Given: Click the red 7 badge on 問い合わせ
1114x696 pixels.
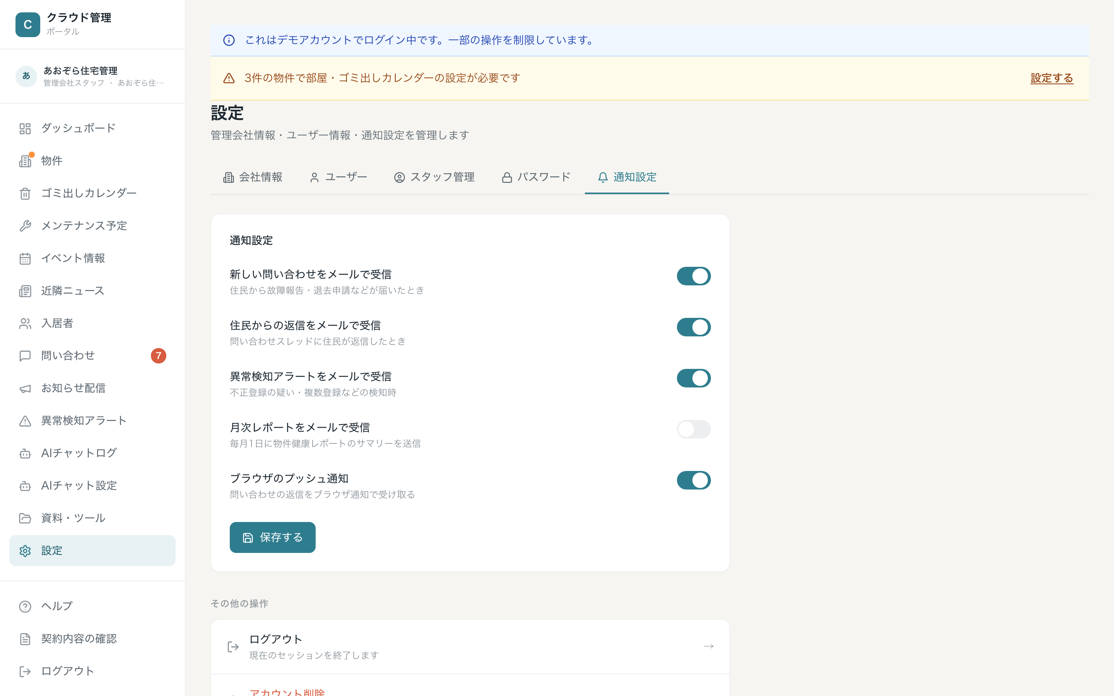Looking at the screenshot, I should click(158, 356).
